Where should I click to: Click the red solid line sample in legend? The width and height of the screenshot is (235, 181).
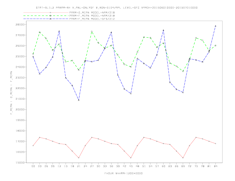coord(46,12)
